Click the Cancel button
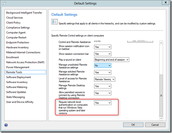The width and height of the screenshot is (172, 133). click(x=155, y=125)
